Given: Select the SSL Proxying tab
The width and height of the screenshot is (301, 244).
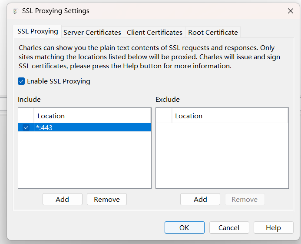Looking at the screenshot, I should click(38, 31).
